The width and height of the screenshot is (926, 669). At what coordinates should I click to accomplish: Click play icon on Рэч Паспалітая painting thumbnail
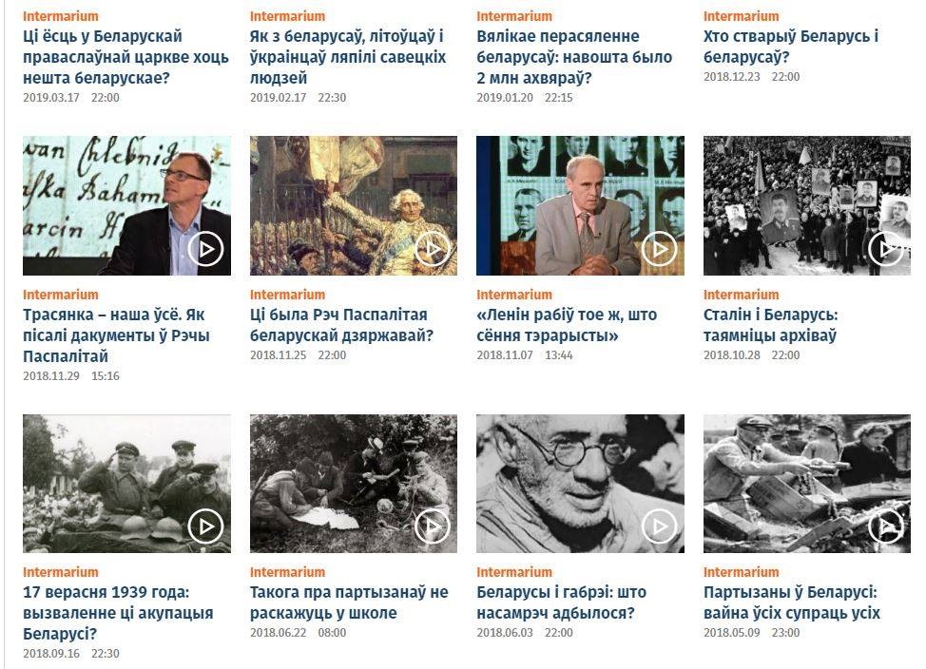point(433,249)
